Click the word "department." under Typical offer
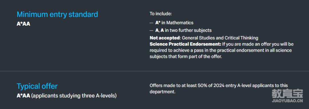 pos(163,92)
